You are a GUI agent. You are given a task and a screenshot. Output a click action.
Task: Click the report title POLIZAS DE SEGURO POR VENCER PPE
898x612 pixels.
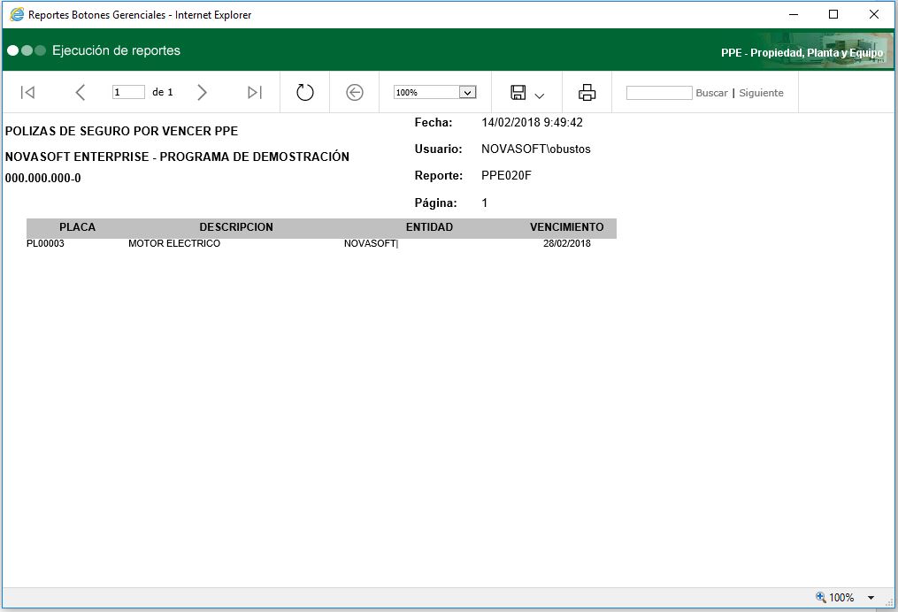click(121, 131)
